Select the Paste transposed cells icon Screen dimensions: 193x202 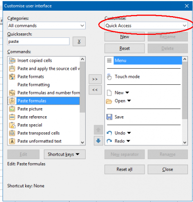12,133
